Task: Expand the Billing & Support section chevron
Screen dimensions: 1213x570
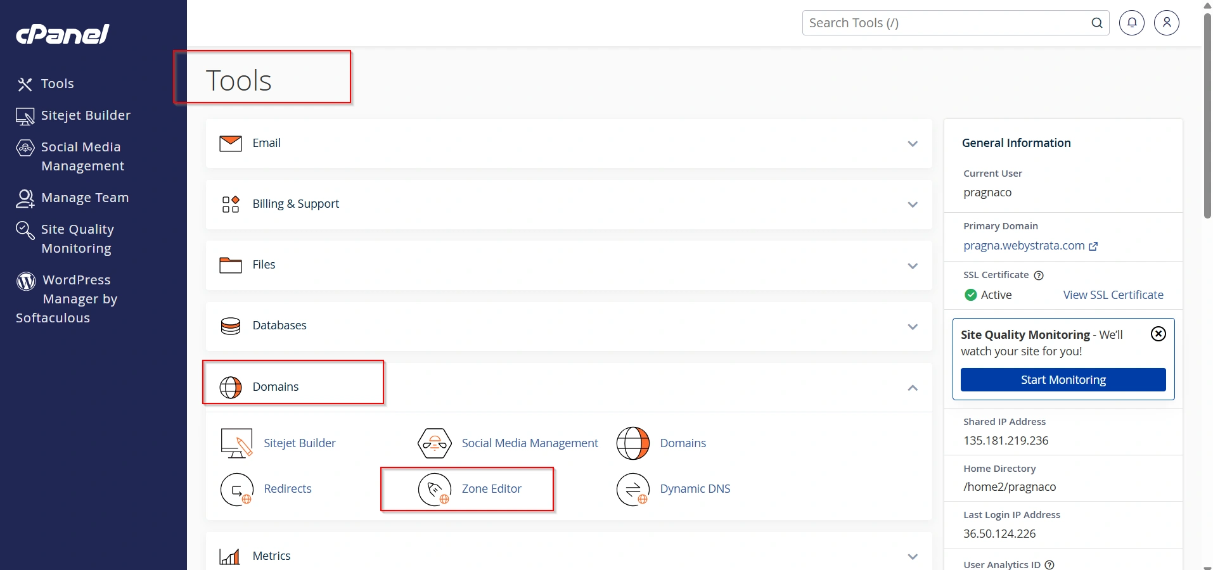Action: pyautogui.click(x=913, y=205)
